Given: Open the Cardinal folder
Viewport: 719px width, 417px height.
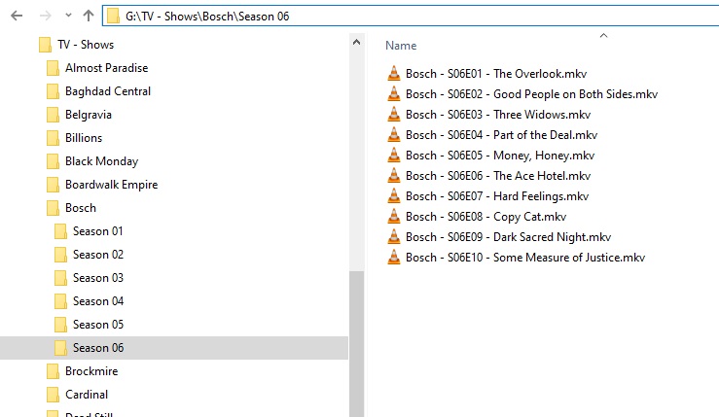Looking at the screenshot, I should click(x=87, y=395).
